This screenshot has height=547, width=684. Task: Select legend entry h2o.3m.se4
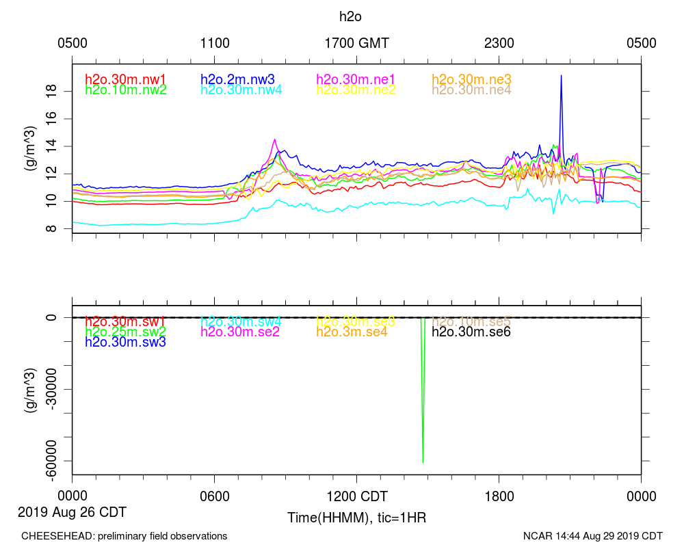[352, 332]
